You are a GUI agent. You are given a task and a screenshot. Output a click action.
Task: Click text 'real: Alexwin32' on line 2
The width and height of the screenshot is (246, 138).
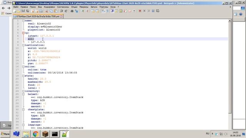[x=39, y=24]
